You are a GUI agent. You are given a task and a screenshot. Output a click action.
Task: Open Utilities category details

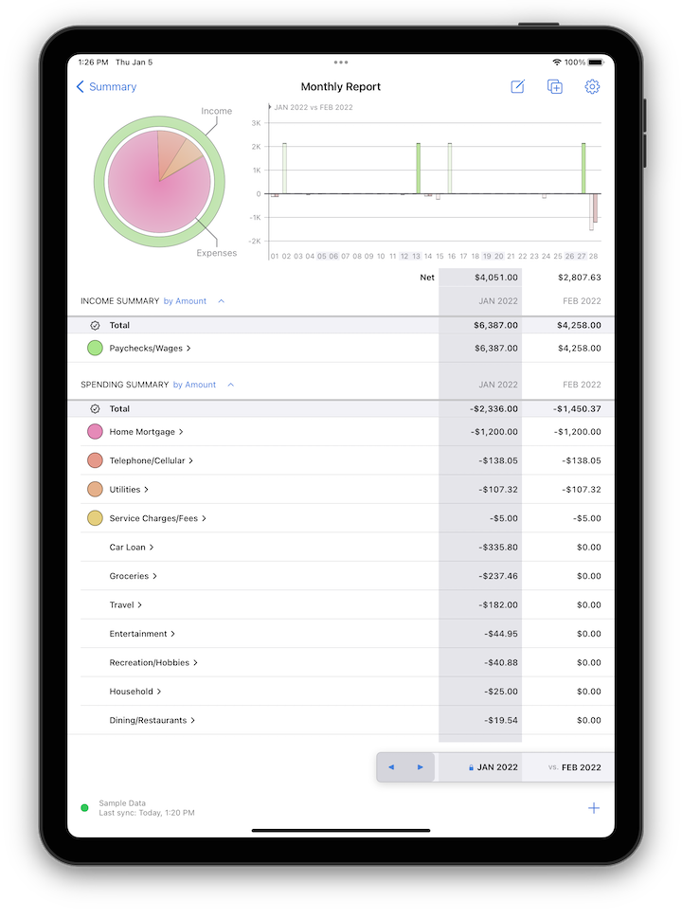point(129,490)
